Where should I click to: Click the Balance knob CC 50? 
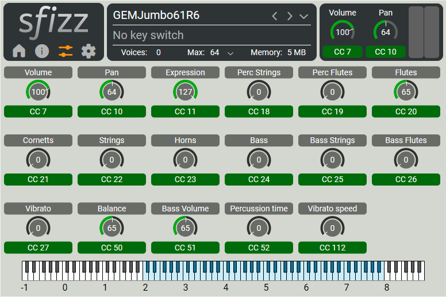pyautogui.click(x=111, y=228)
